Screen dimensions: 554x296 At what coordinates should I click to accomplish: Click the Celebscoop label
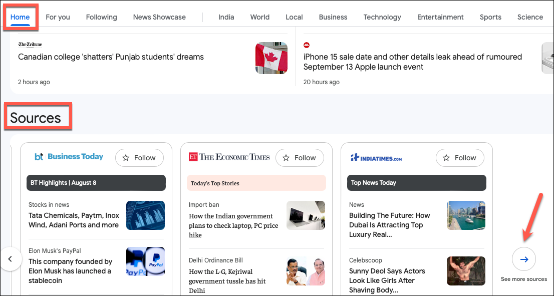click(x=365, y=260)
